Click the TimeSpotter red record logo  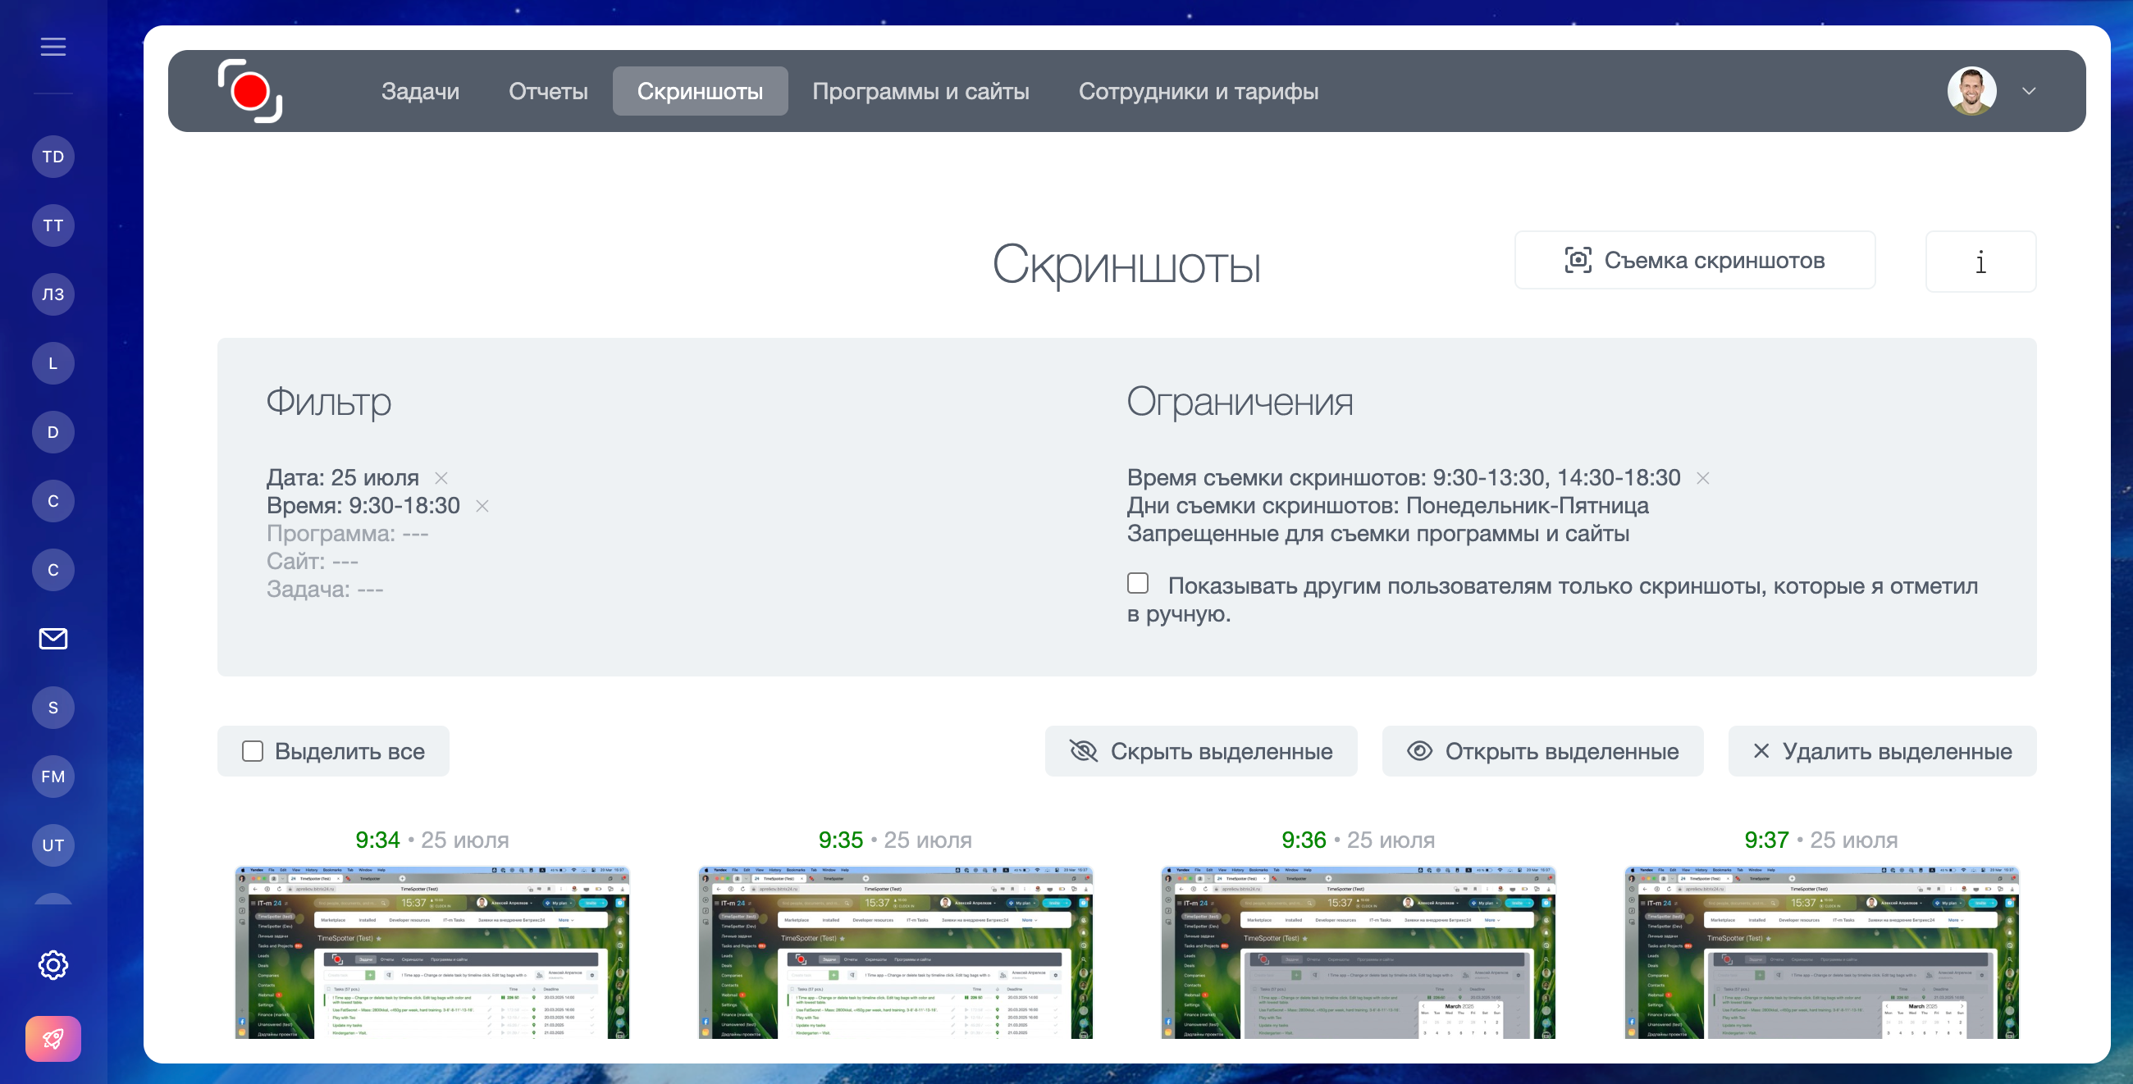tap(250, 91)
